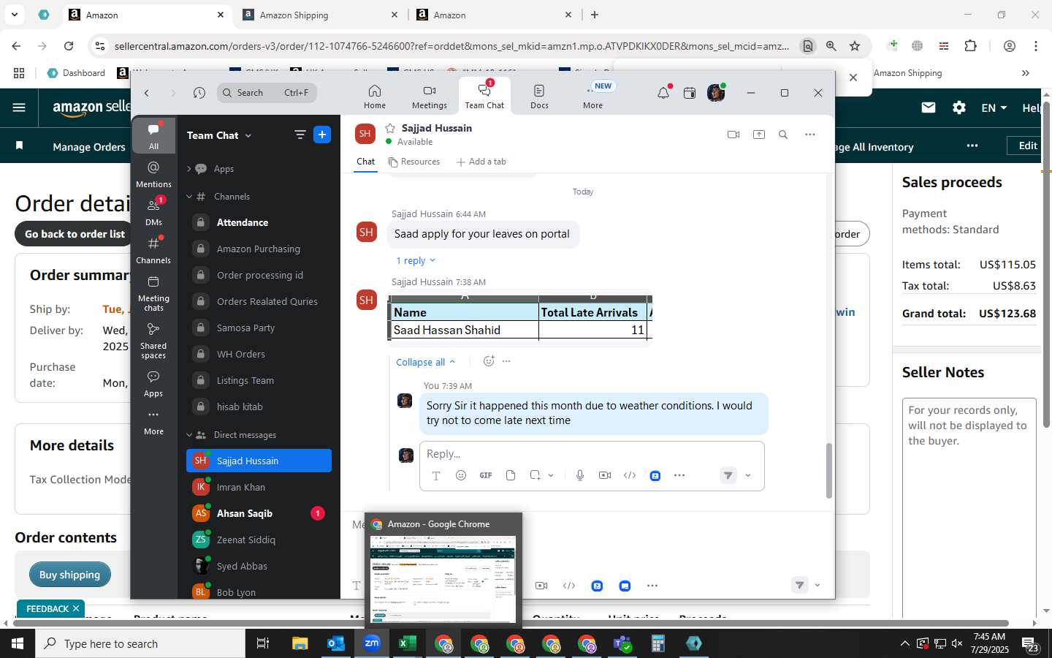Open Zoom notifications bell
This screenshot has height=658, width=1052.
point(663,93)
